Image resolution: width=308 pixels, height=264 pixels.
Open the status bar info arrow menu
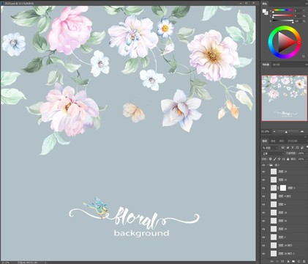point(46,263)
